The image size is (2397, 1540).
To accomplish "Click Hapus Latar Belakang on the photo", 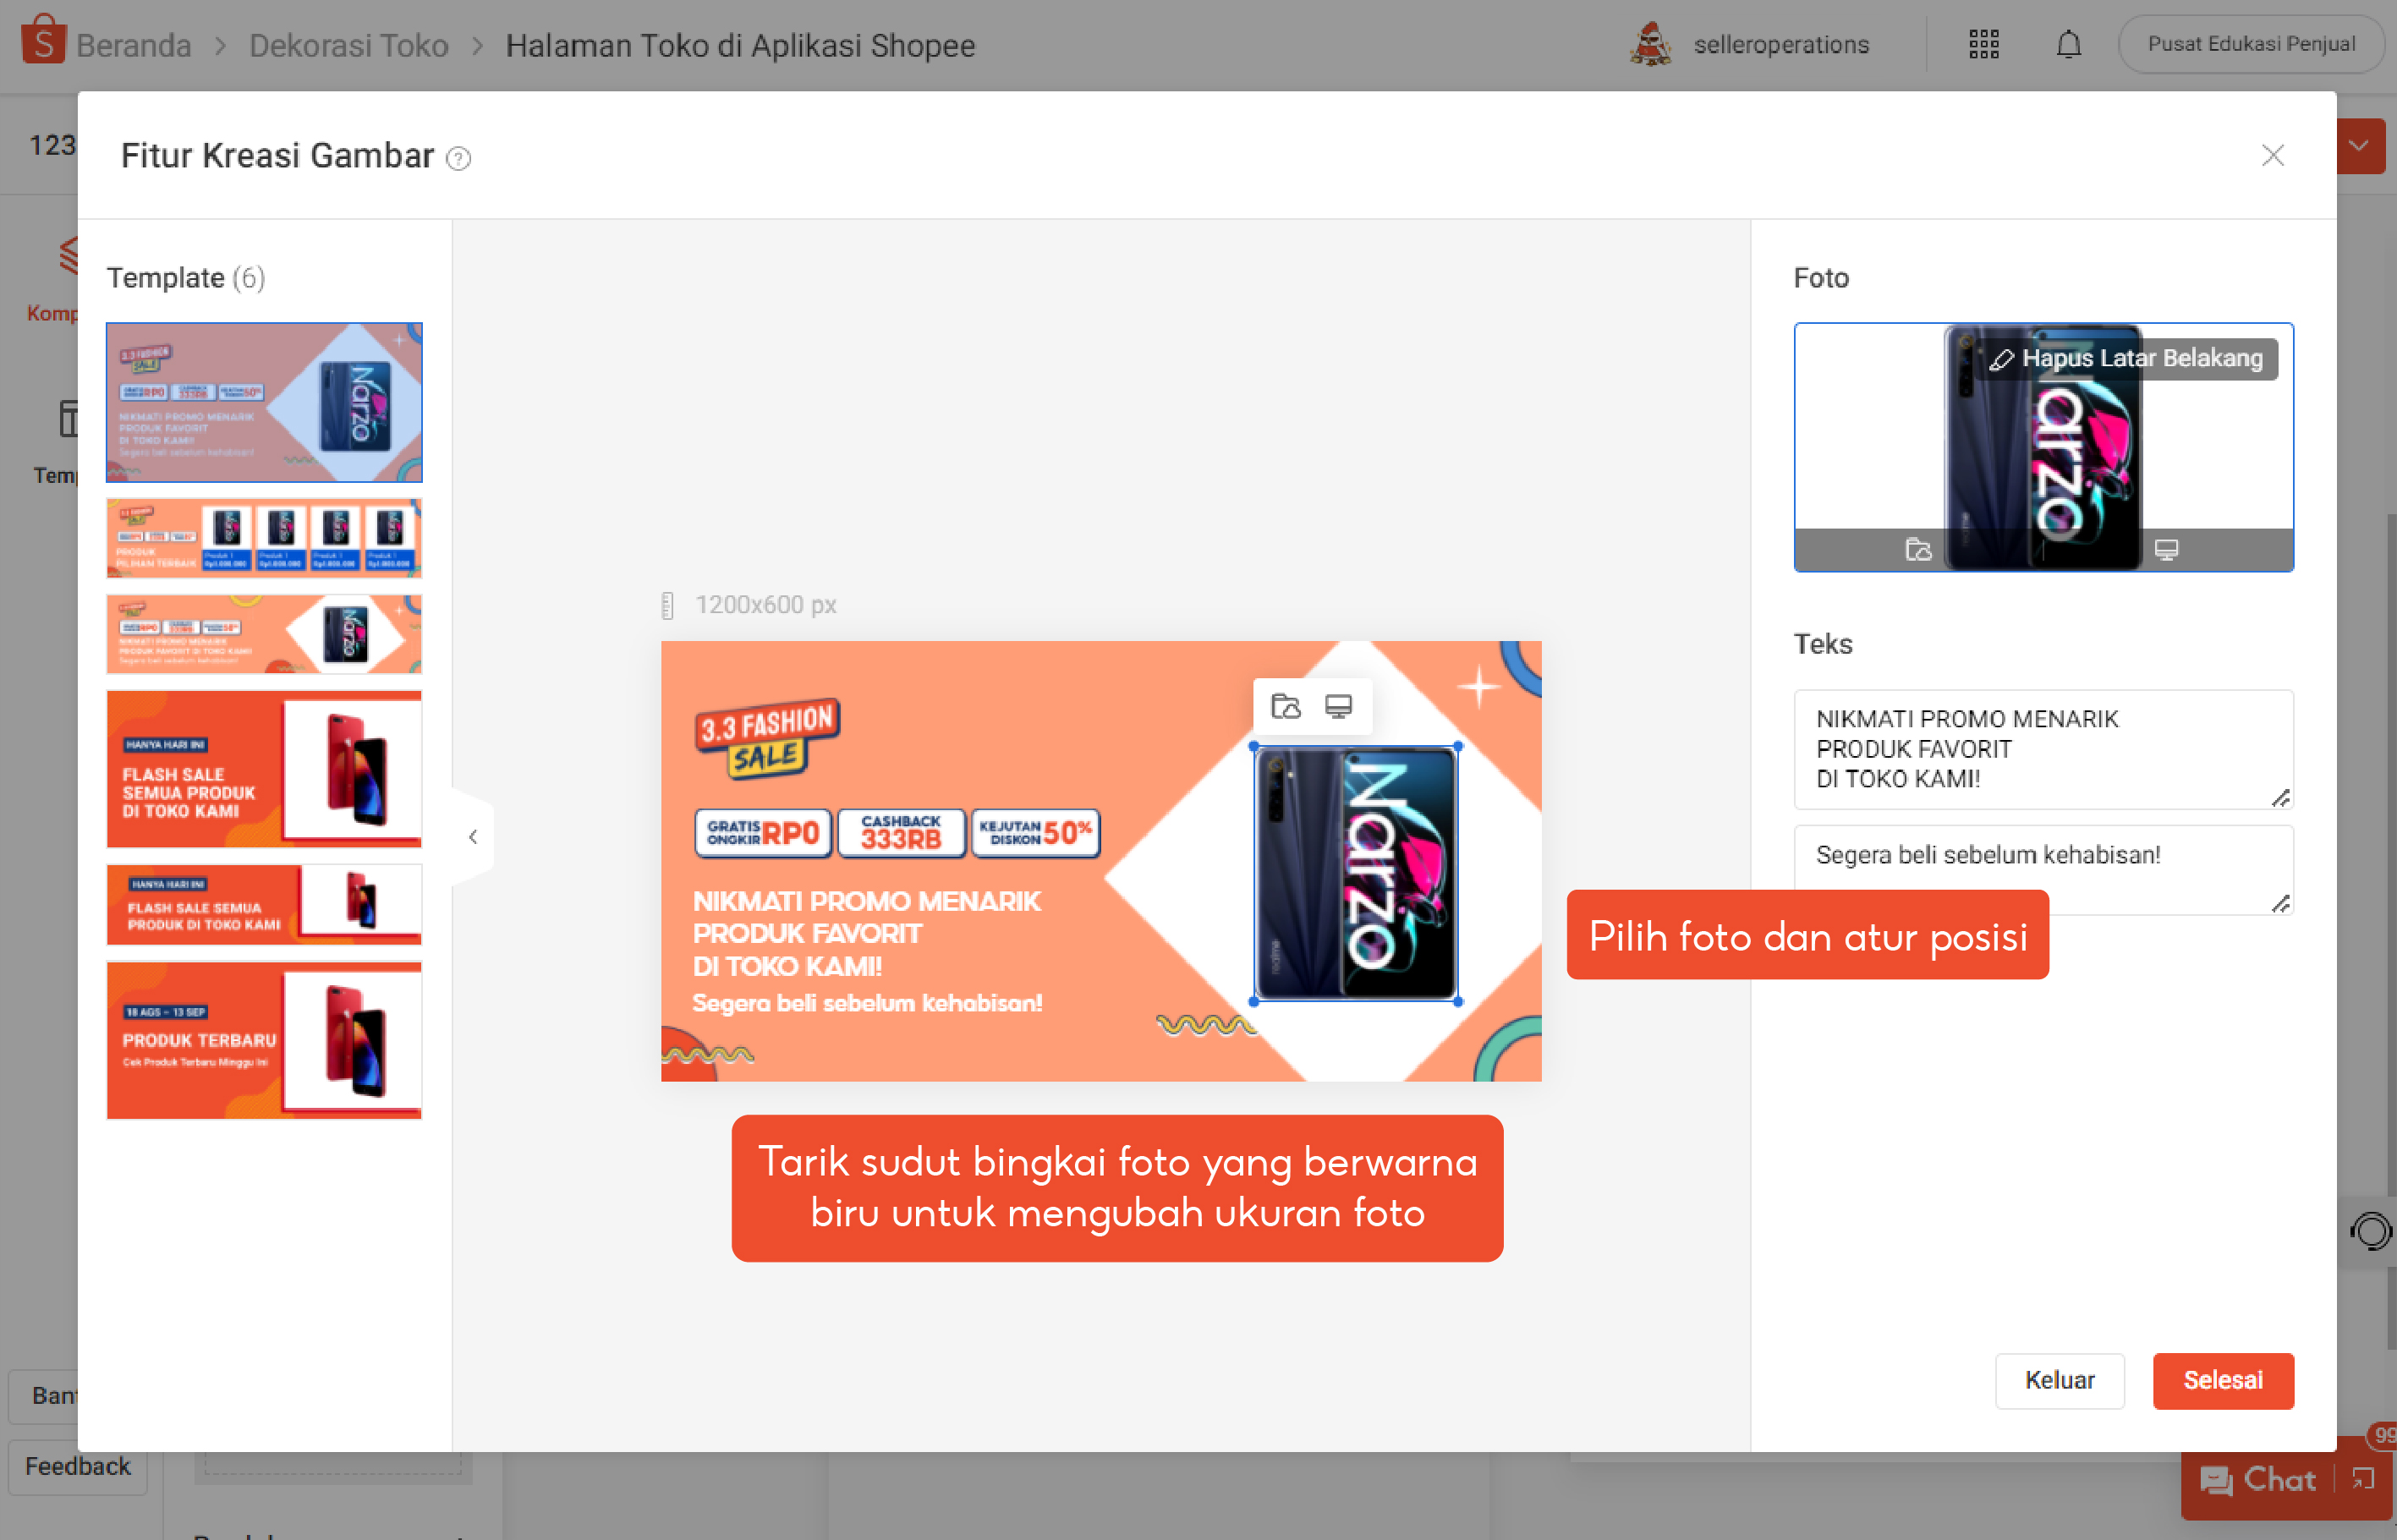I will [2126, 358].
